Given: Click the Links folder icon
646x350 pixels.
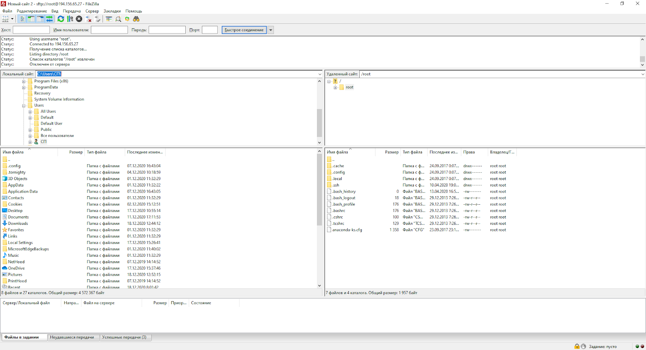Looking at the screenshot, I should (5, 236).
